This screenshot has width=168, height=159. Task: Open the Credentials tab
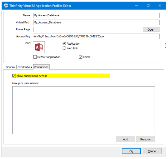pos(25,67)
